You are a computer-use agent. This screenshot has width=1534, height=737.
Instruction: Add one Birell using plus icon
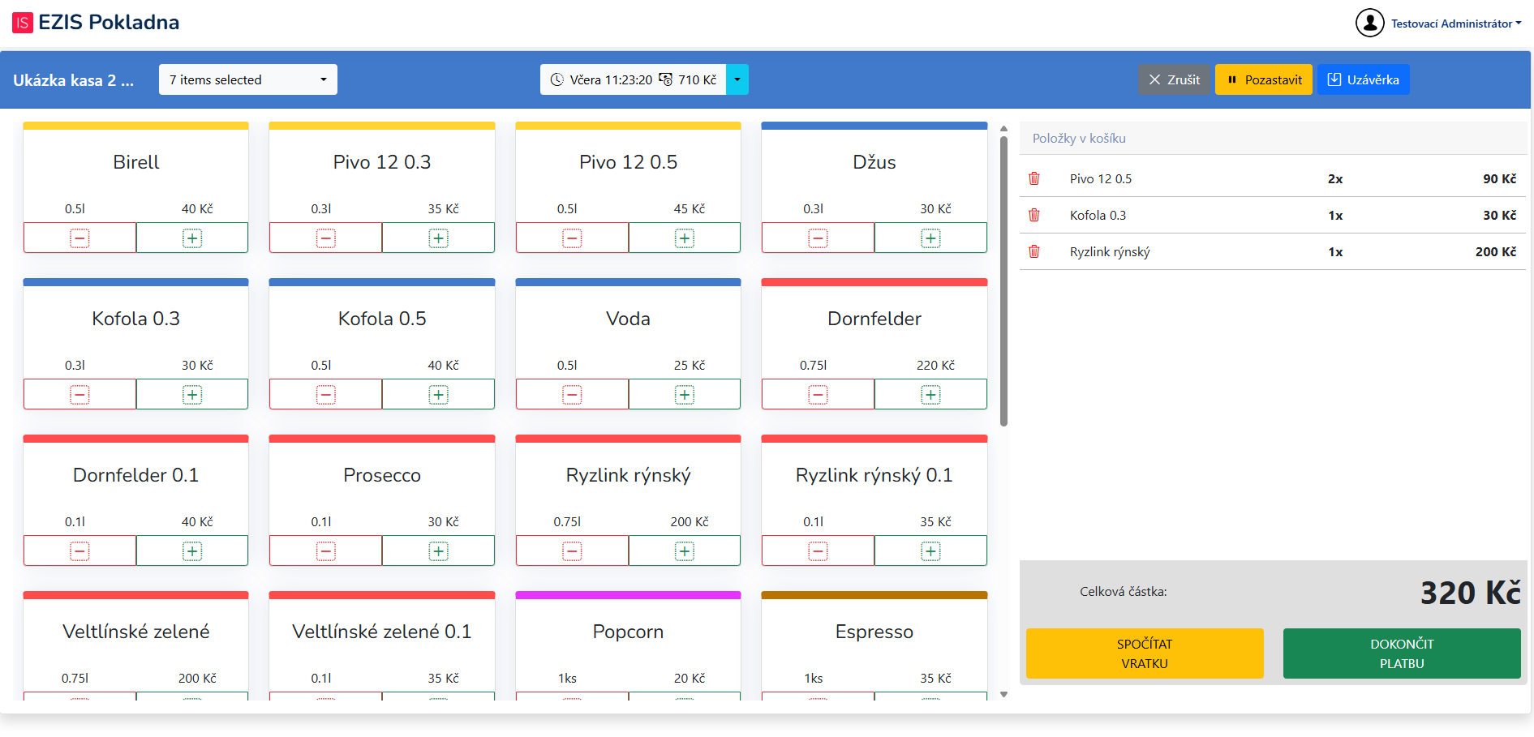tap(192, 238)
